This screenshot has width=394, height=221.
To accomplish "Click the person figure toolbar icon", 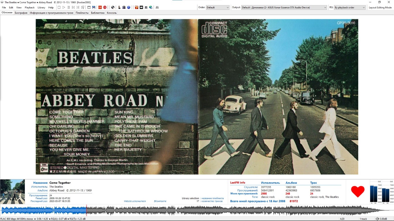I will point(119,7).
